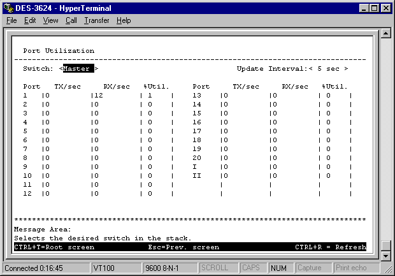
Task: Click CTRL+R = Refresh in footer
Action: click(x=330, y=247)
